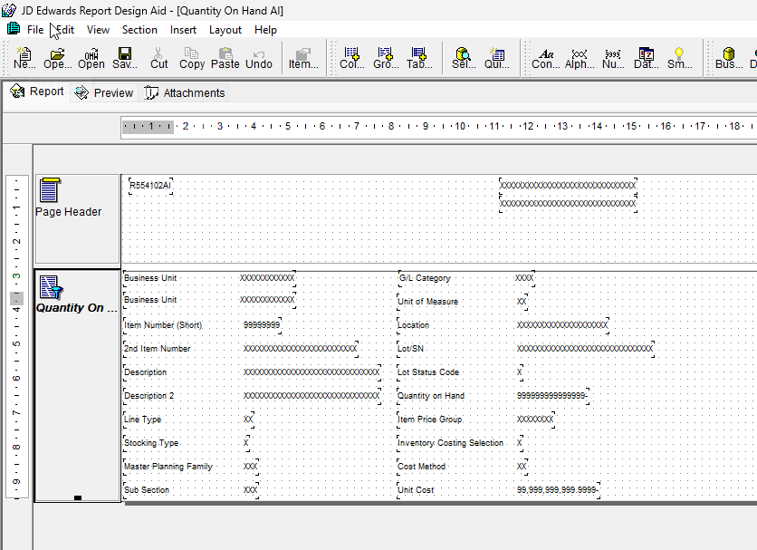Screen dimensions: 757x550
Task: Select the Unit of Measure label
Action: [427, 301]
